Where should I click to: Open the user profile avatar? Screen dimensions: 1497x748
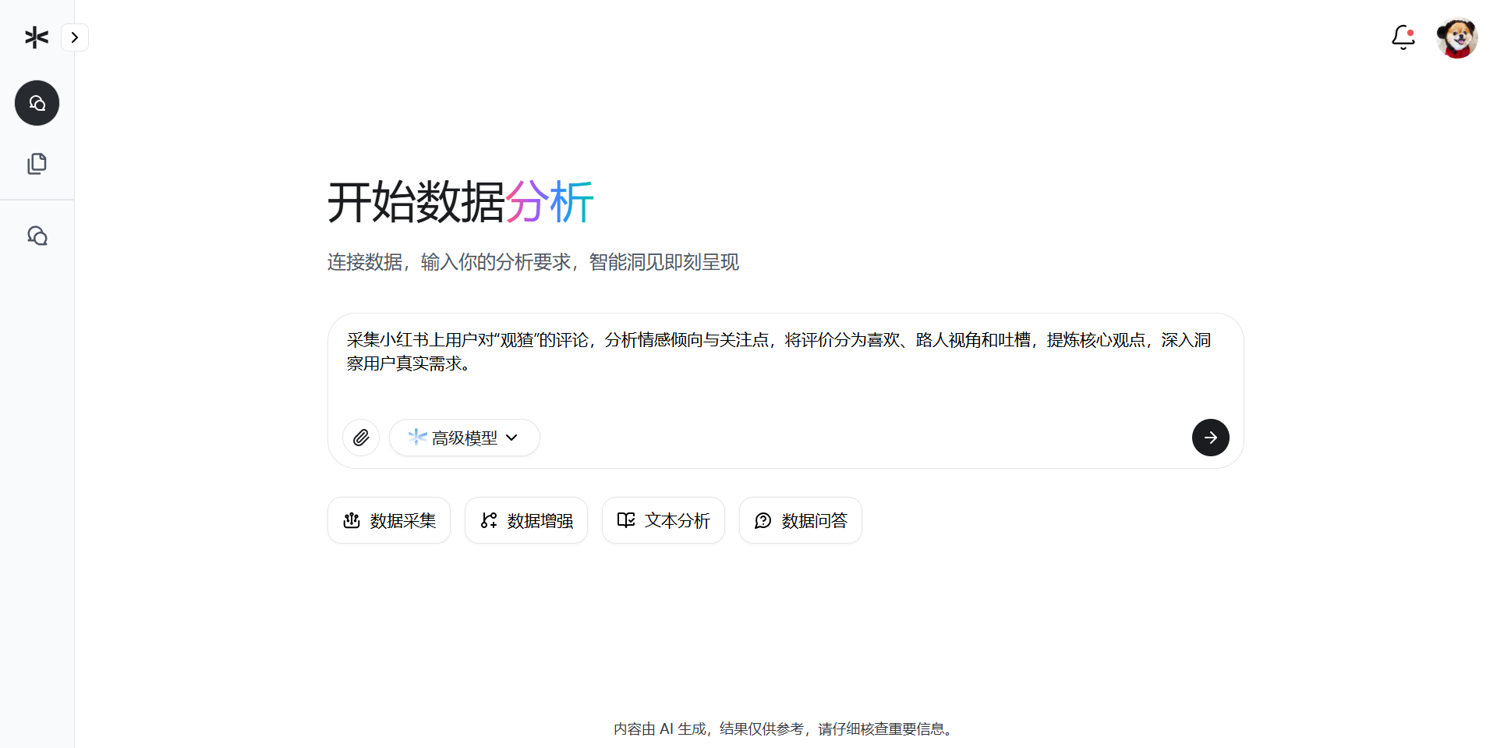pyautogui.click(x=1456, y=37)
